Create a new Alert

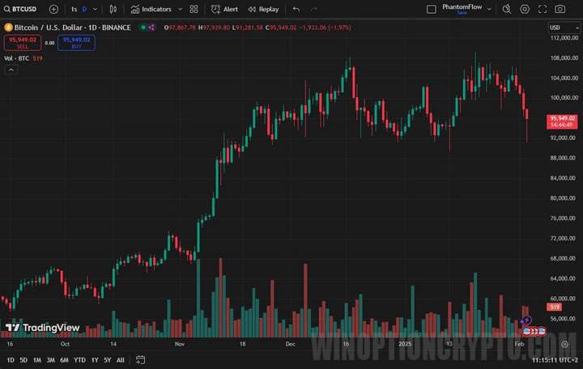[x=224, y=9]
